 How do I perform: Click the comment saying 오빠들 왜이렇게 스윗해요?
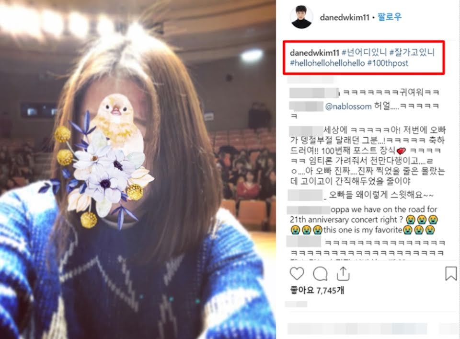click(x=360, y=195)
